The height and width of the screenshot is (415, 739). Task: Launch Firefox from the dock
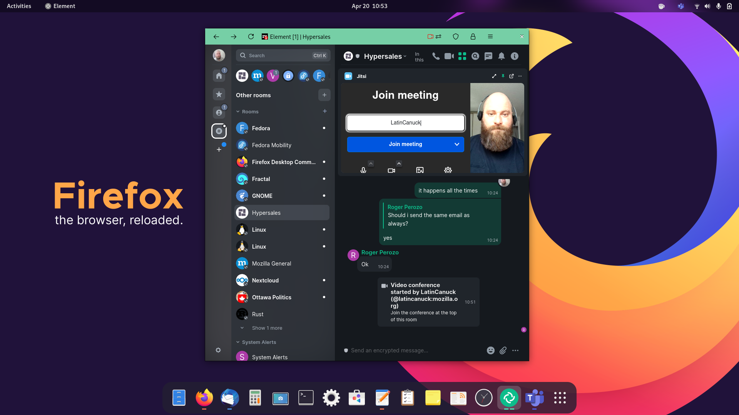204,397
